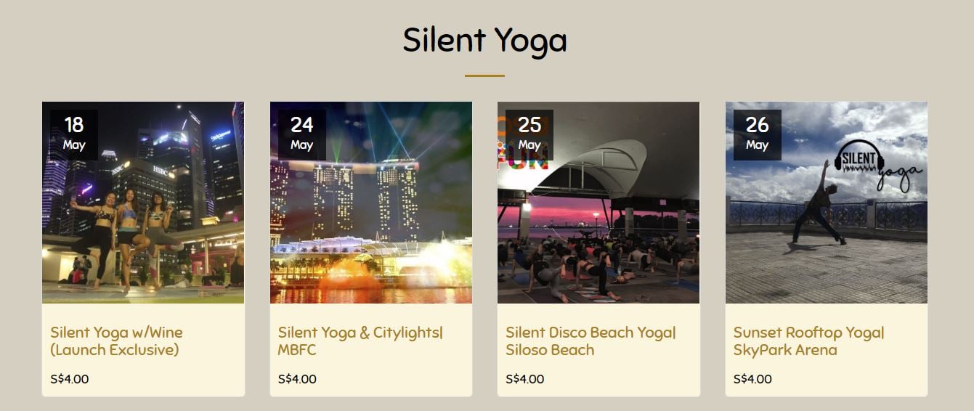Viewport: 974px width, 411px height.
Task: Click the 26 May date badge
Action: coord(757,134)
